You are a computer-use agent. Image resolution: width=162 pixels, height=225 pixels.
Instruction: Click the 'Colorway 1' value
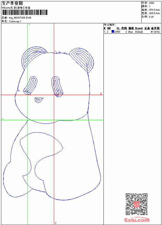[x=15, y=21]
